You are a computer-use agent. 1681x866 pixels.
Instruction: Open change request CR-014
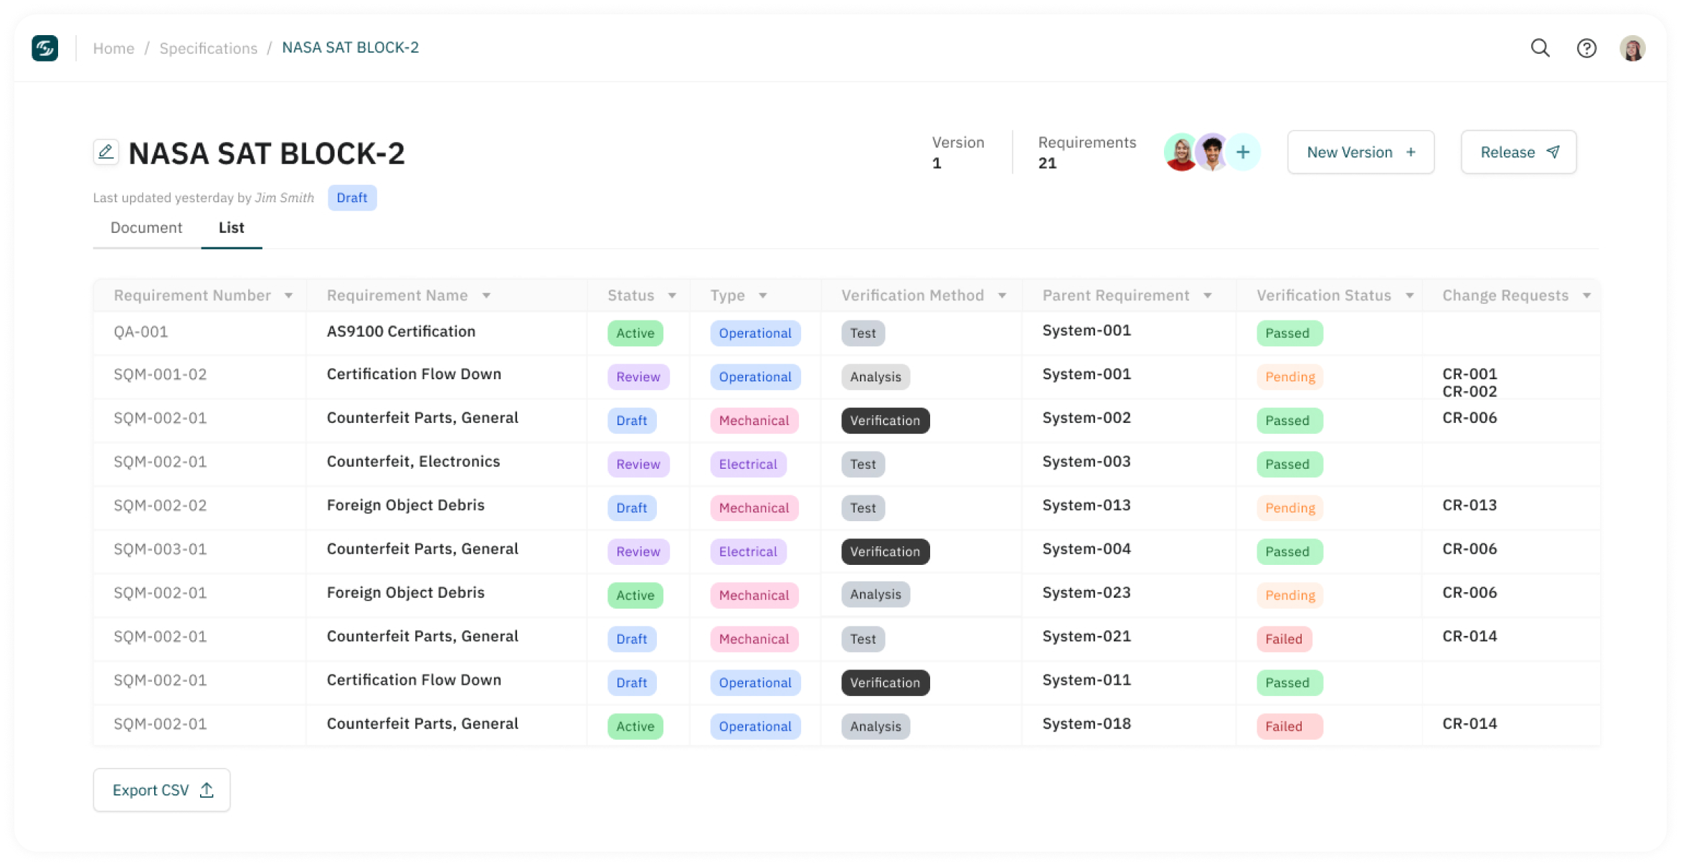point(1469,637)
